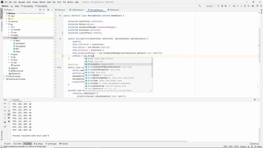Hide the Project panel using the minus icon
Screen dimensions: 263x148
[52, 10]
